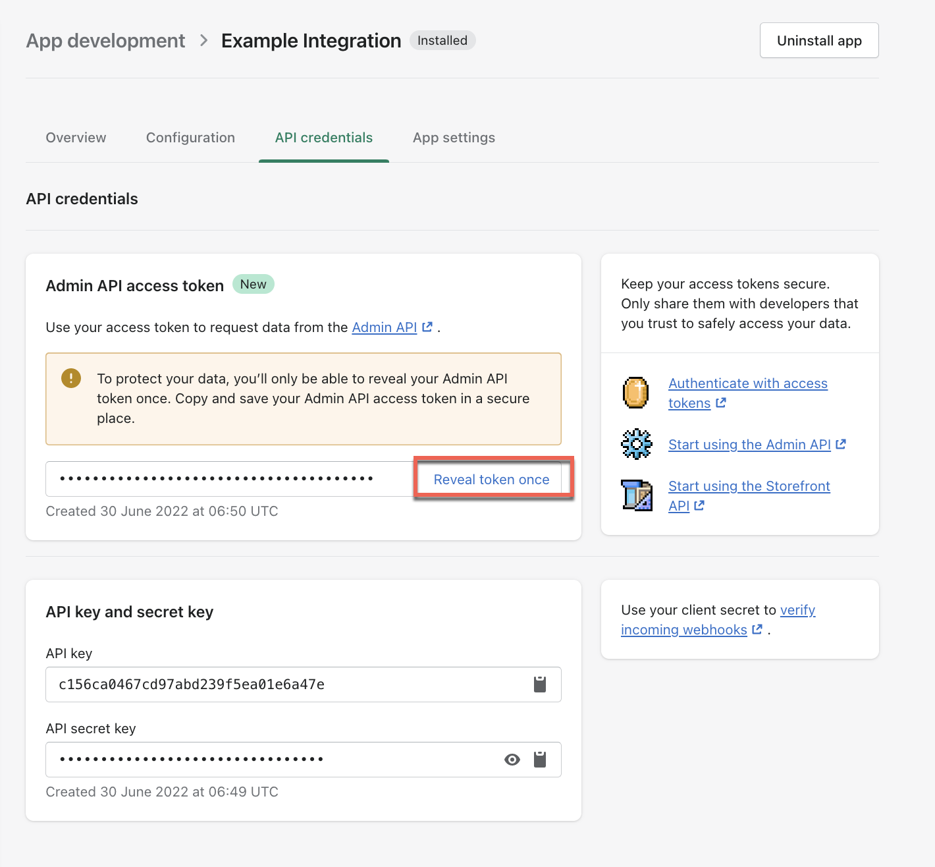Viewport: 935px width, 867px height.
Task: Click the 'API key and secret key' heading
Action: coord(130,612)
